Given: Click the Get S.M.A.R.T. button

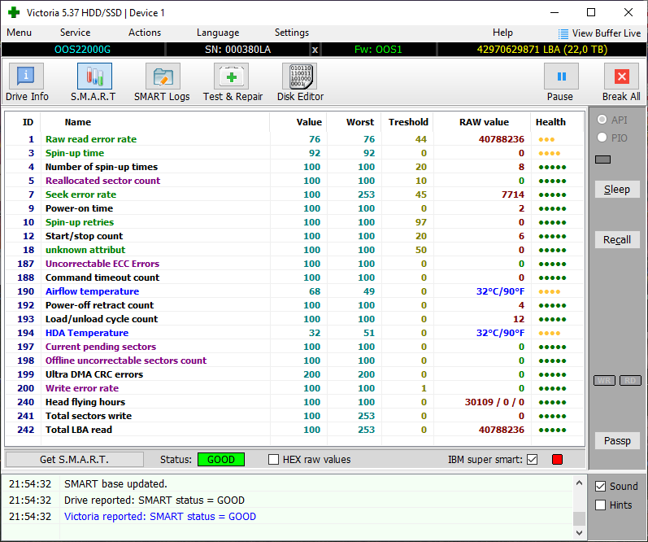Looking at the screenshot, I should (x=74, y=460).
